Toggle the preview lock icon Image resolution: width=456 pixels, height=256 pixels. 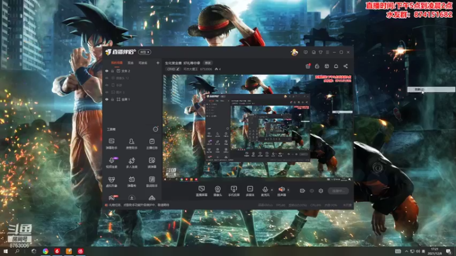pos(317,66)
